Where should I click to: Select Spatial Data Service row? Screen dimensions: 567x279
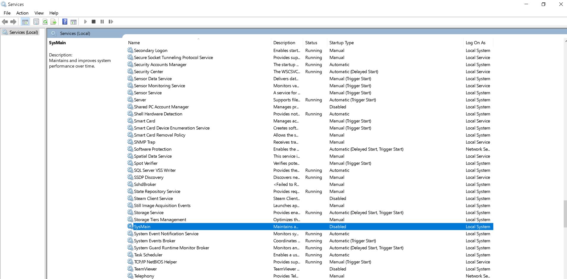point(310,156)
